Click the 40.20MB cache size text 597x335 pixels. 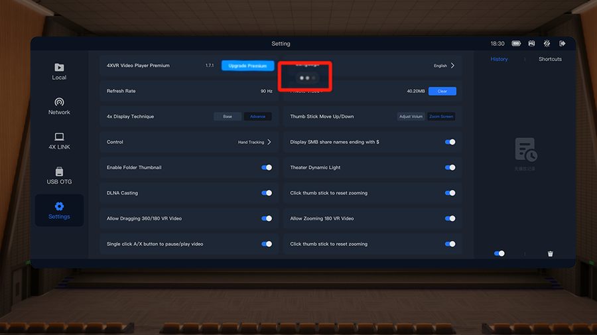pos(416,91)
